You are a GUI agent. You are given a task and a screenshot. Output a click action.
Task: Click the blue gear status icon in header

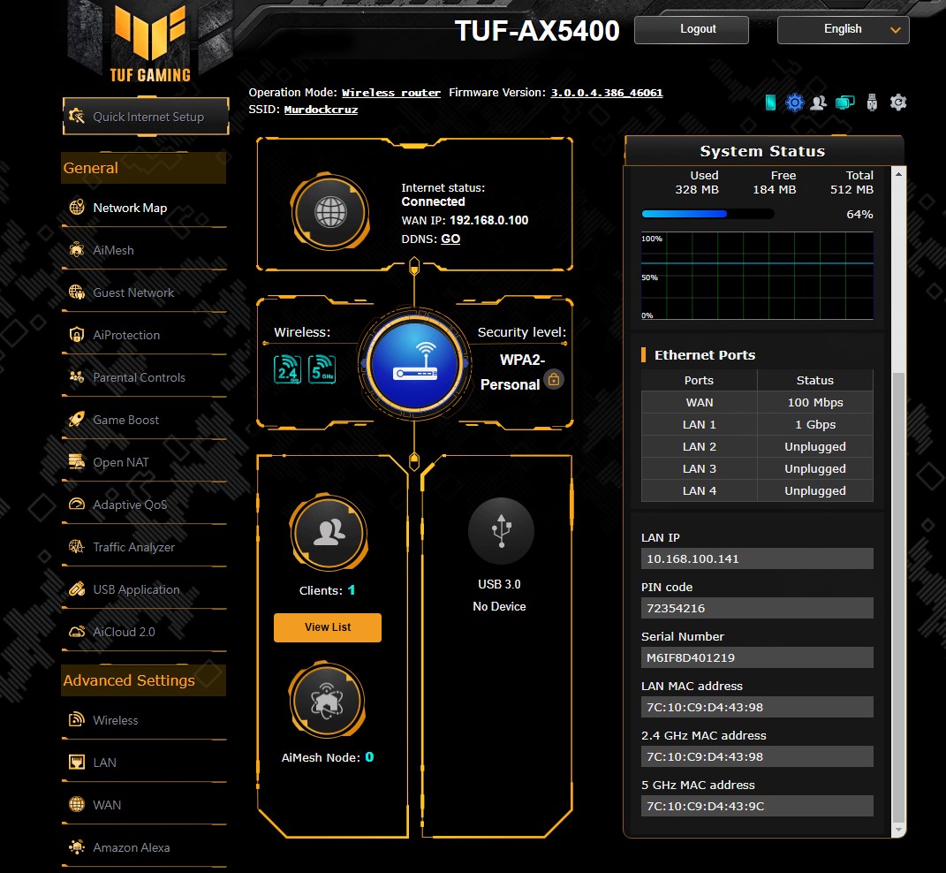click(x=795, y=102)
